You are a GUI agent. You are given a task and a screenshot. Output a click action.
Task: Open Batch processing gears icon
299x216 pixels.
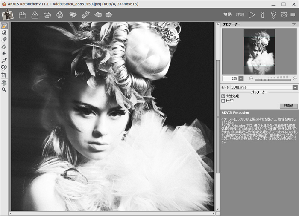85,15
